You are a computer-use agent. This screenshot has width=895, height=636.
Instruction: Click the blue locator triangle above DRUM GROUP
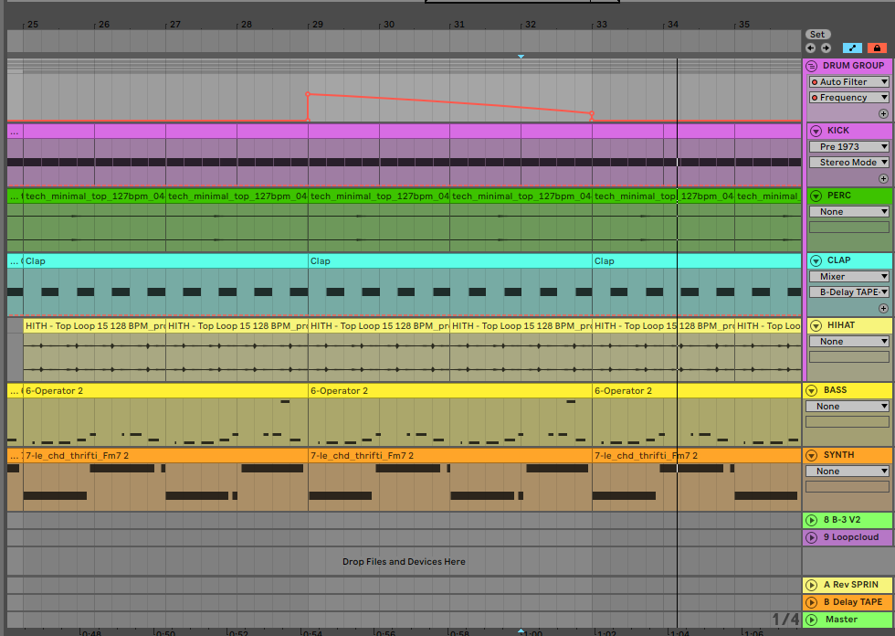click(x=521, y=57)
